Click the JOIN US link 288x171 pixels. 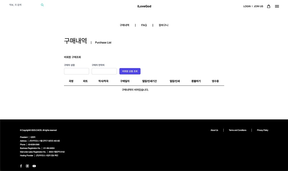point(258,6)
